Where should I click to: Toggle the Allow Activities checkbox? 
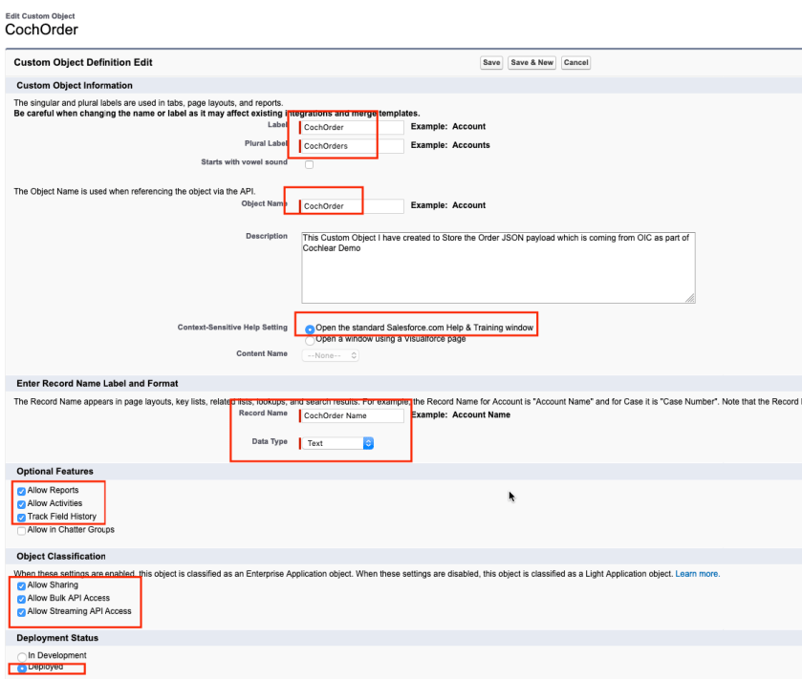(22, 504)
